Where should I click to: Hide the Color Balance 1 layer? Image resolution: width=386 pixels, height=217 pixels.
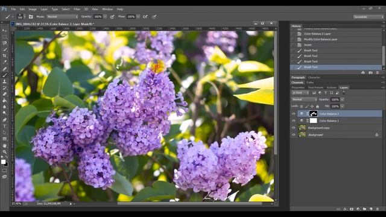[x=294, y=121]
